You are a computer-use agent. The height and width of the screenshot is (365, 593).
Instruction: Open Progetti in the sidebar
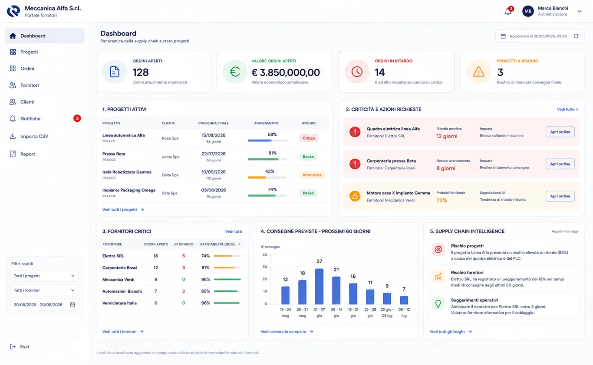[44, 52]
